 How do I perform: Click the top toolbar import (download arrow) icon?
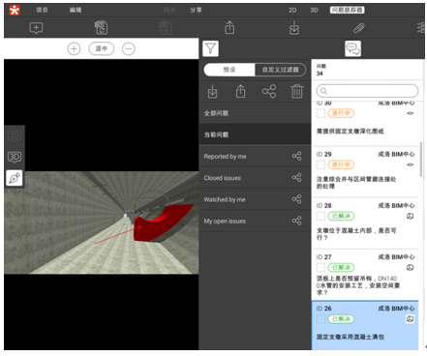point(294,28)
